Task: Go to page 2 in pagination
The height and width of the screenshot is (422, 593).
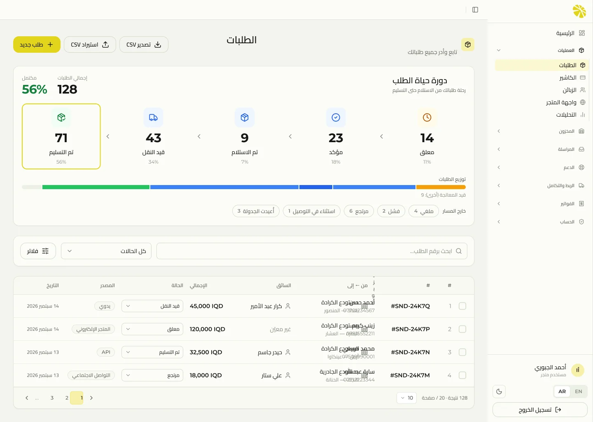Action: pyautogui.click(x=67, y=398)
